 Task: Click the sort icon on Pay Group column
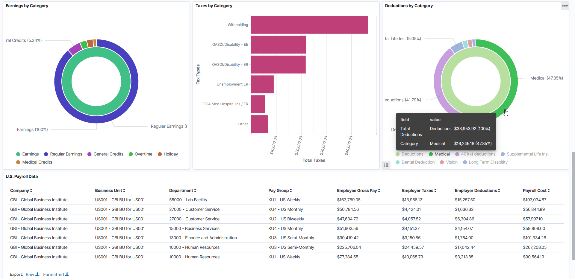(290, 190)
